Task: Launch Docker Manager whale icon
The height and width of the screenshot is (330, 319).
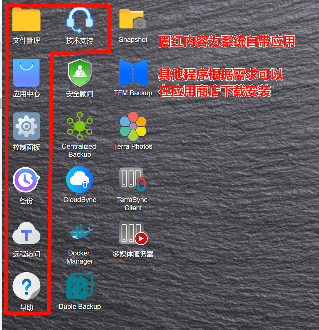Action: 80,232
